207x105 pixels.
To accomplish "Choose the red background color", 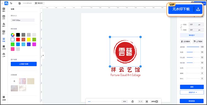I will [x=18, y=39].
